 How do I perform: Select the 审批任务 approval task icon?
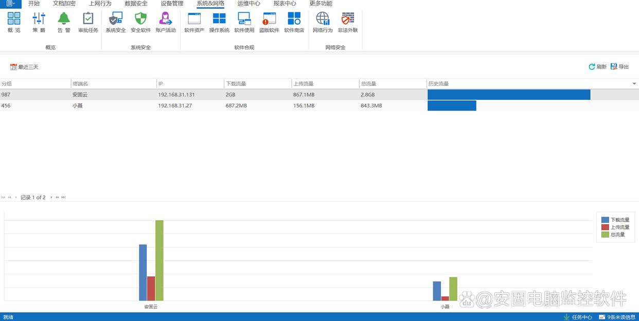point(88,19)
